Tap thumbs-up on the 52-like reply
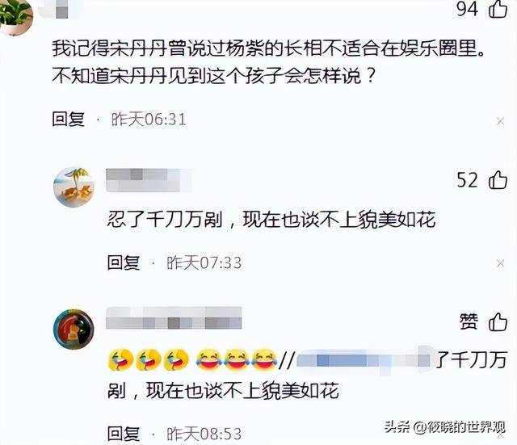Viewport: 517px width, 445px height. coord(498,180)
